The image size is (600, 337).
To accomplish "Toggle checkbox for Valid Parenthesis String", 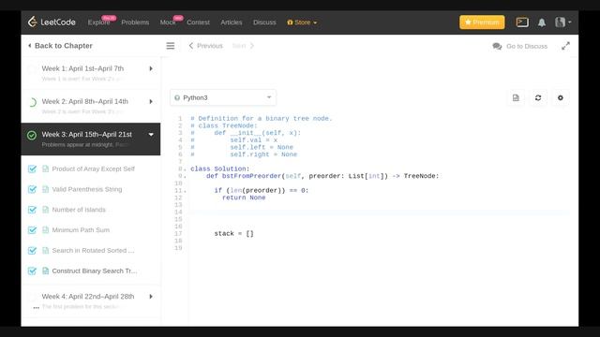I will tap(32, 189).
